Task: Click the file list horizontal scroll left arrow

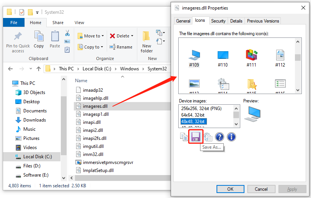Action: pyautogui.click(x=72, y=178)
